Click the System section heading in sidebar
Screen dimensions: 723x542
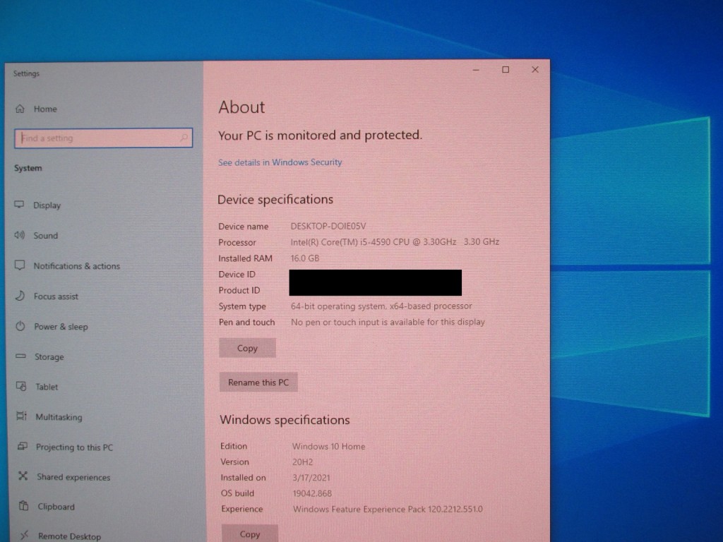(28, 168)
